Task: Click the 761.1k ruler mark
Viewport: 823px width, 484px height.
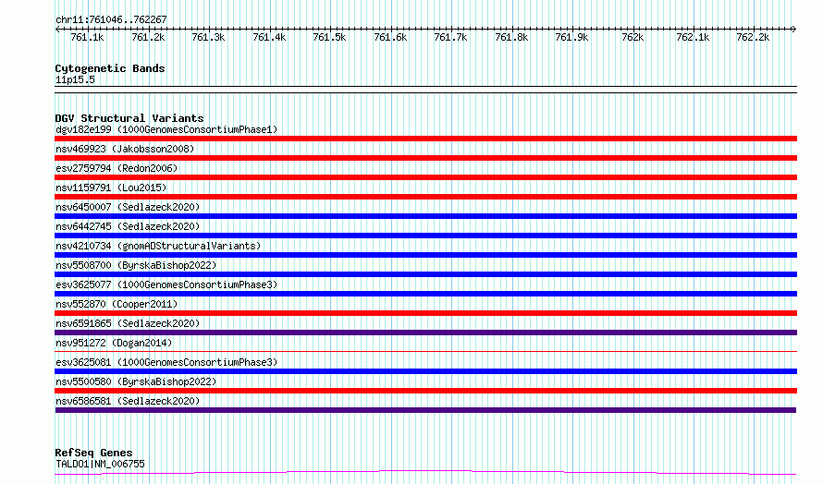Action: (87, 37)
